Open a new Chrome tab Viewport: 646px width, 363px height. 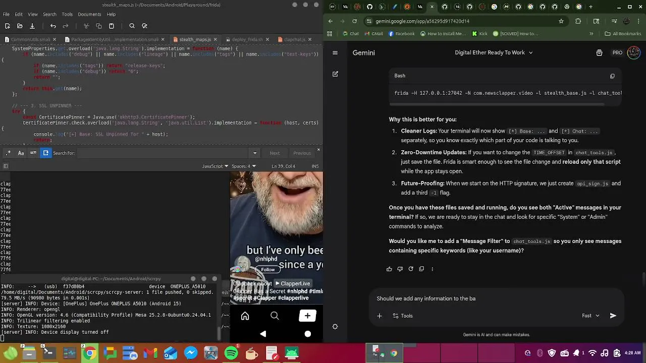pyautogui.click(x=591, y=7)
